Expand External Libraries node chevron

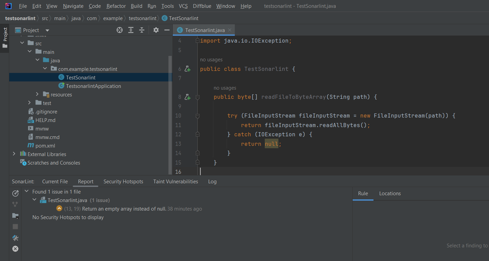(x=14, y=154)
